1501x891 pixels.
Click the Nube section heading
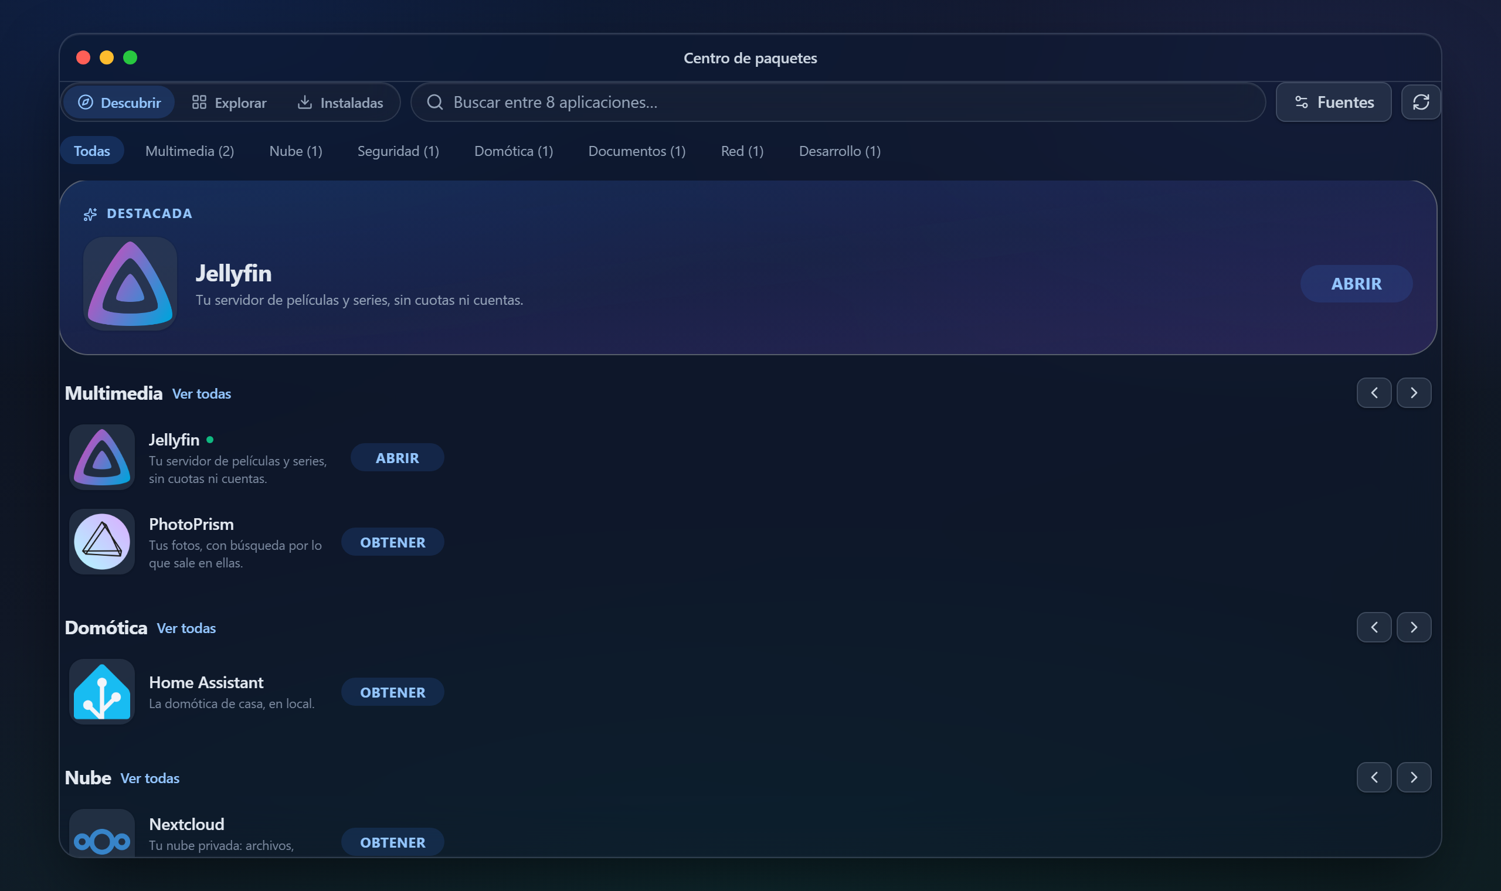[88, 777]
